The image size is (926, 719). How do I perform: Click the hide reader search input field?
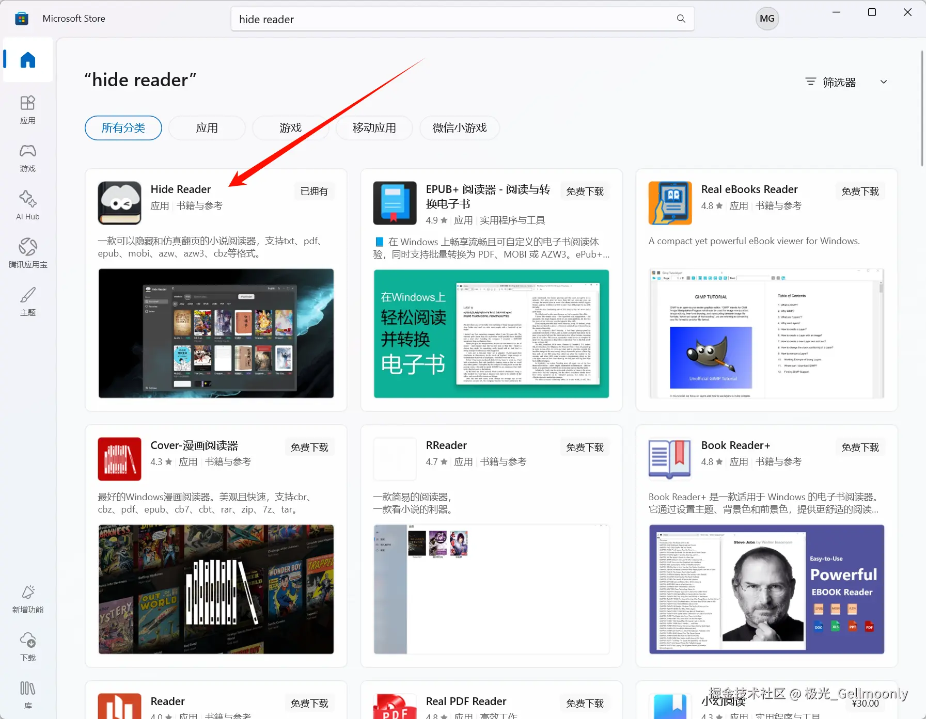462,19
